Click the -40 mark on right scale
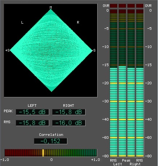 pyautogui.click(x=148, y=120)
